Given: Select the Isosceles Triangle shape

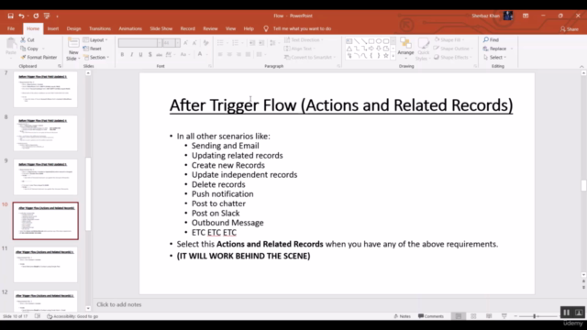Looking at the screenshot, I should pos(349,49).
